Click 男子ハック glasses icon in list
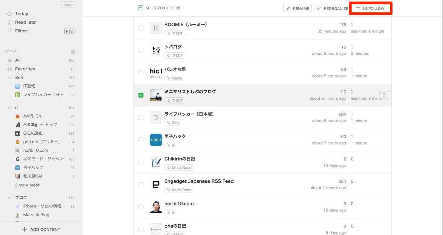Image resolution: width=443 pixels, height=235 pixels. (156, 140)
